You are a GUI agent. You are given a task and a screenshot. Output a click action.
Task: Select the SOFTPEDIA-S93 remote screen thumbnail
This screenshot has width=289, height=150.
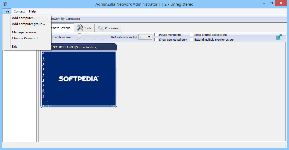(x=79, y=79)
